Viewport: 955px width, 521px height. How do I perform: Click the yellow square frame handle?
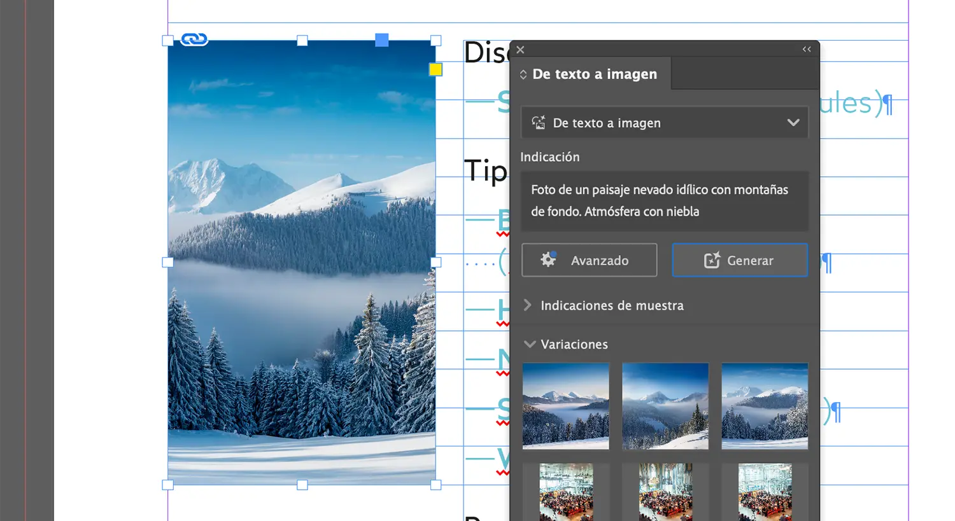[435, 69]
